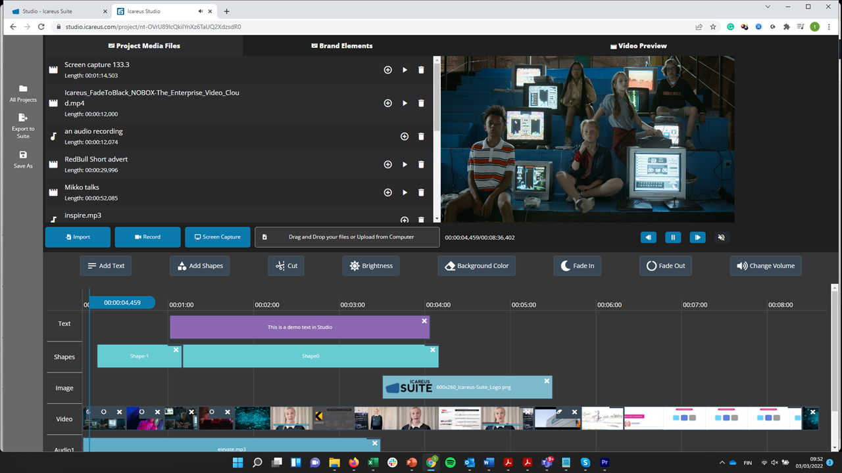Remove Shape0 clip from timeline

tap(433, 350)
